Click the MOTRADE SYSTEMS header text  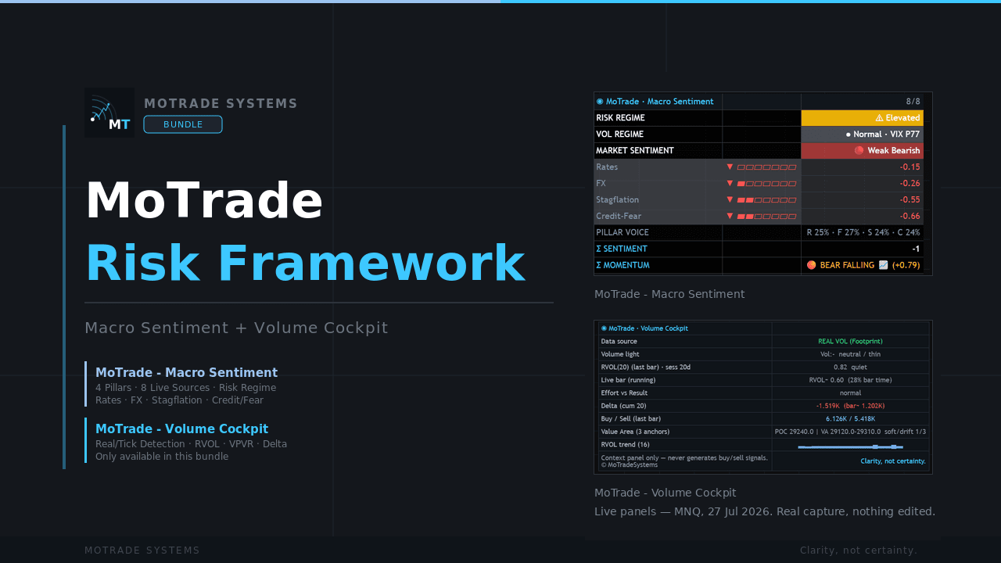[221, 103]
